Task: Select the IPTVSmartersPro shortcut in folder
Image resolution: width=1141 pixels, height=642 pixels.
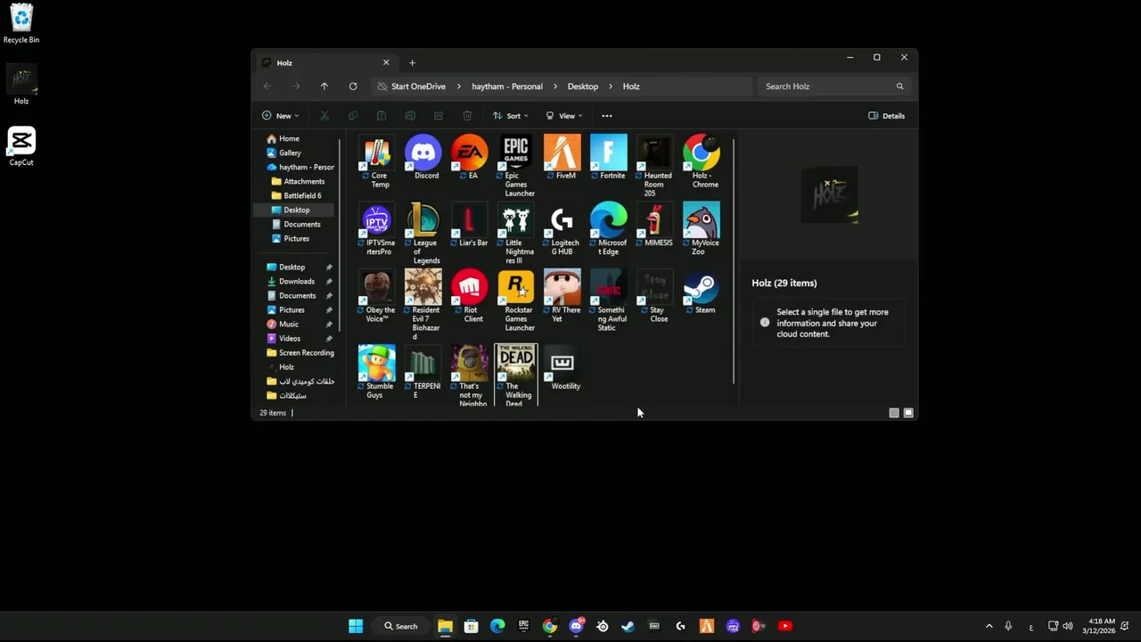Action: (x=377, y=229)
